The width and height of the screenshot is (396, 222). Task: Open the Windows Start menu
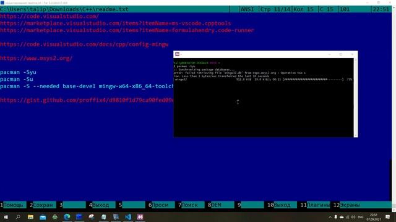(6, 217)
